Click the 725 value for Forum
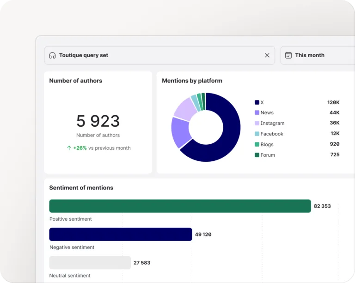Image resolution: width=355 pixels, height=283 pixels. coord(335,154)
